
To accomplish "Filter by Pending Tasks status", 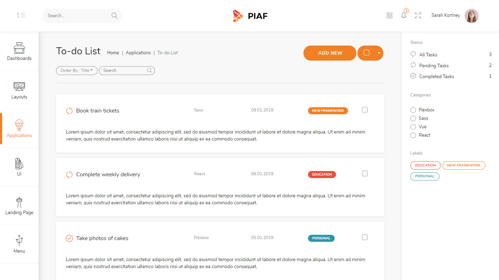I will click(434, 66).
